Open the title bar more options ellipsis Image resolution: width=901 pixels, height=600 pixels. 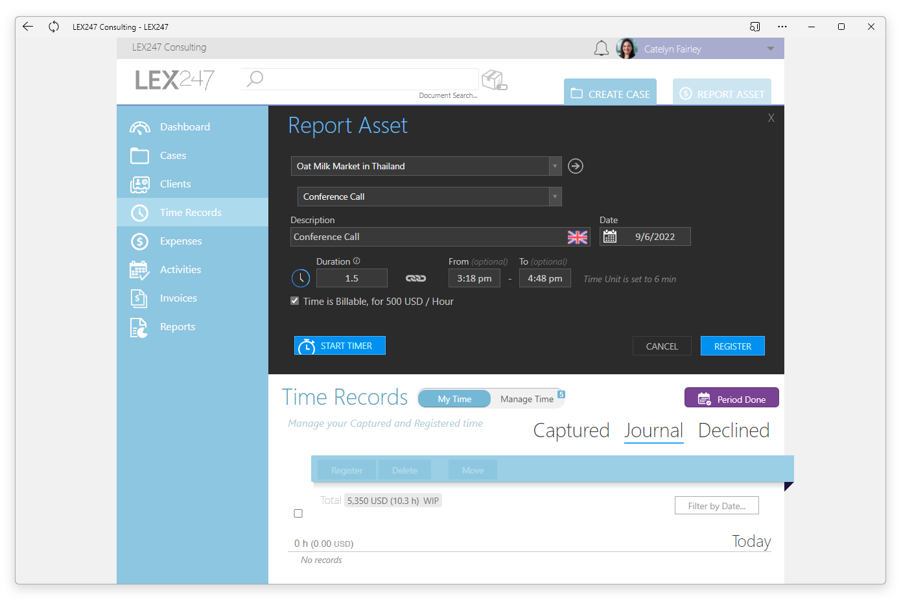[x=782, y=27]
